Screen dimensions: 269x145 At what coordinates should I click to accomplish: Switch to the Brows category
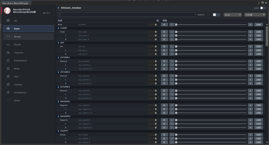pos(28,37)
